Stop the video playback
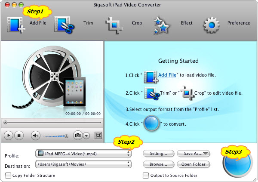 (19, 136)
